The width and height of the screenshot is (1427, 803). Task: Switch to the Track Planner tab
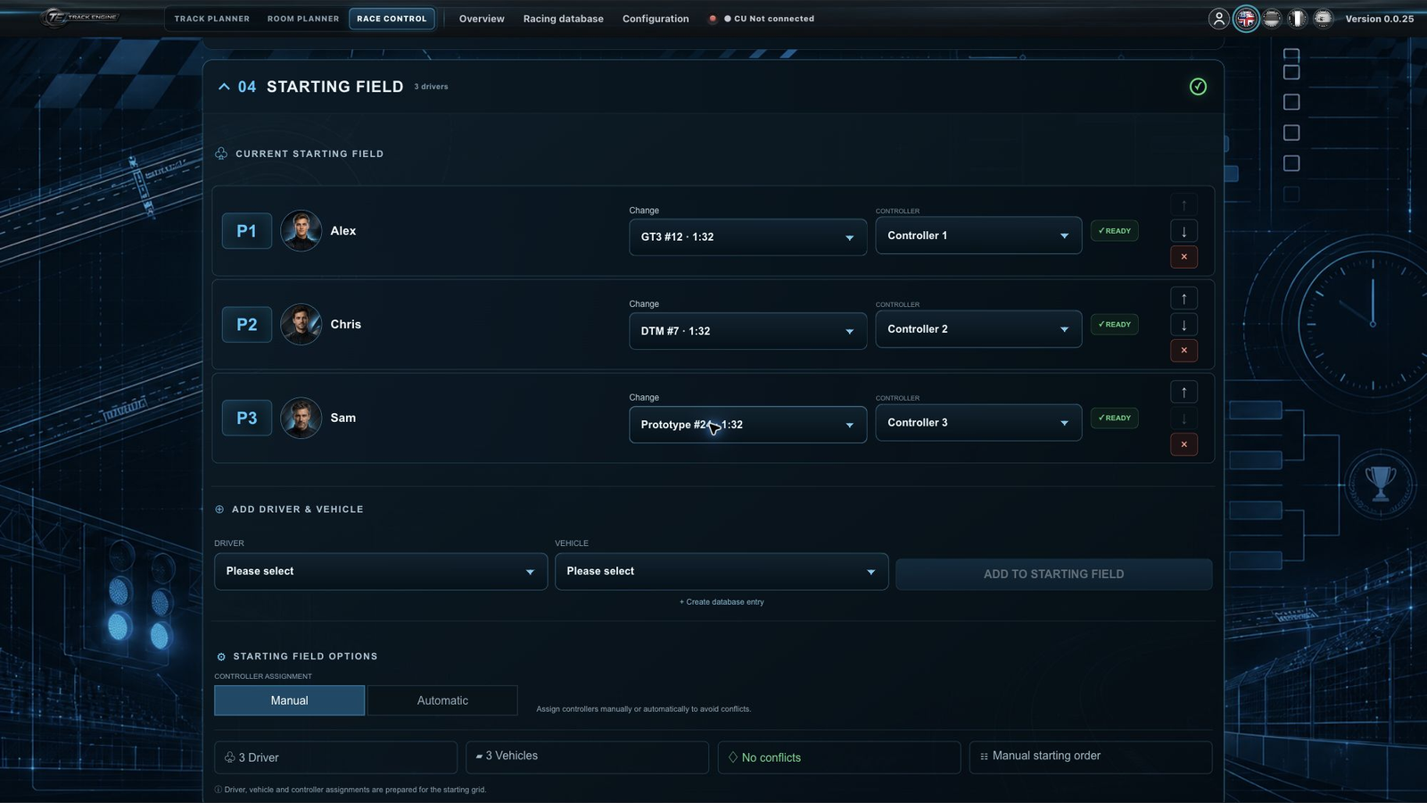point(211,19)
